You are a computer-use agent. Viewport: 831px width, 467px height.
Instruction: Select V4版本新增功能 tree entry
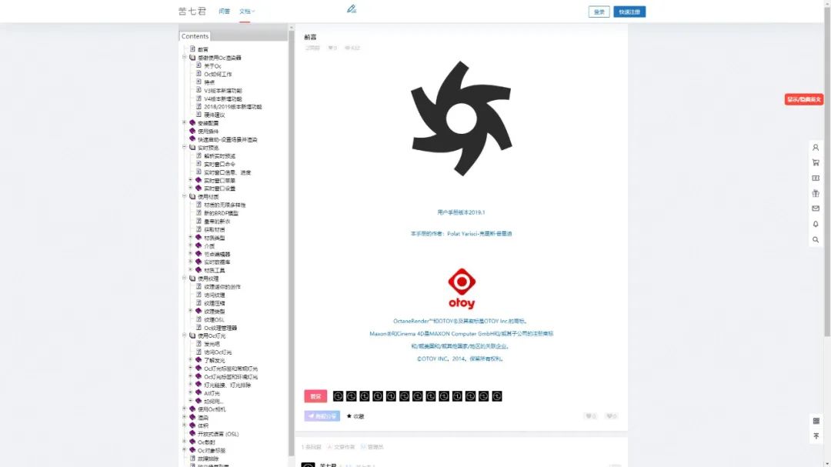click(222, 98)
